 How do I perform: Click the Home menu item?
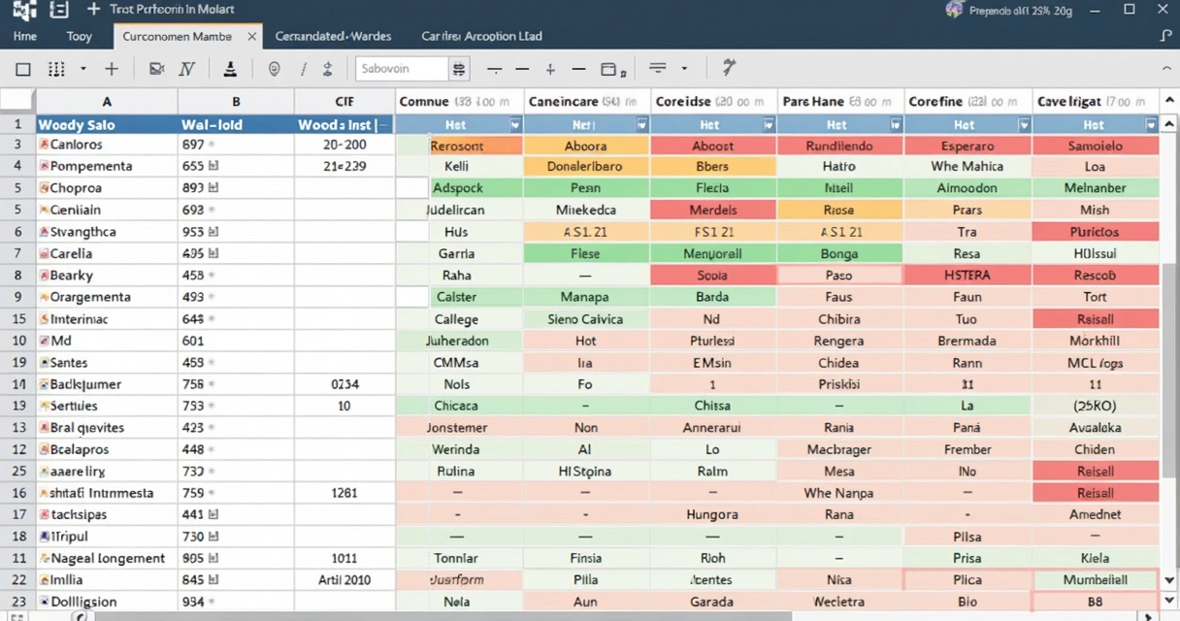27,36
